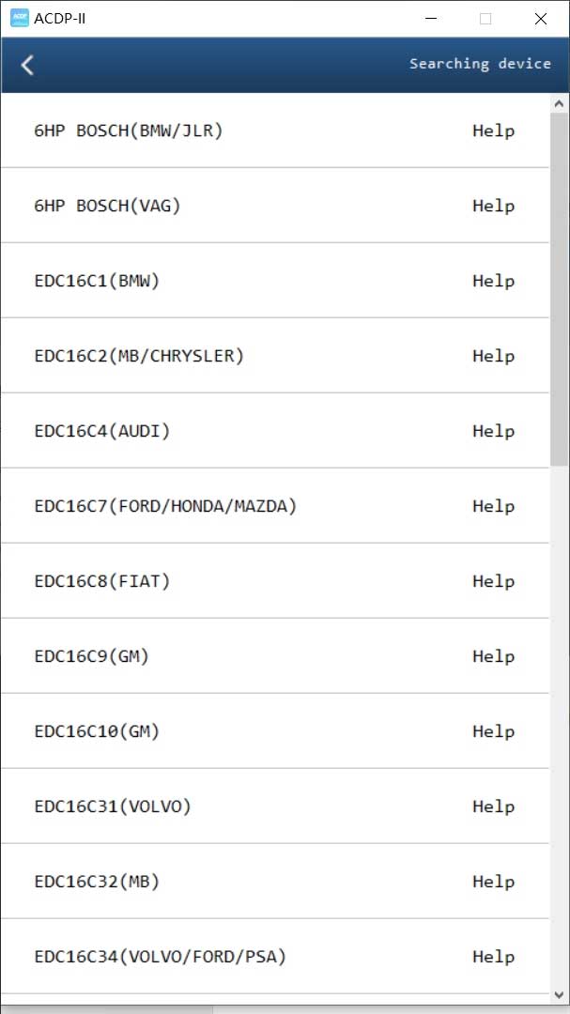570x1014 pixels.
Task: Open Help for EDC16C9(GM)
Action: coord(493,656)
